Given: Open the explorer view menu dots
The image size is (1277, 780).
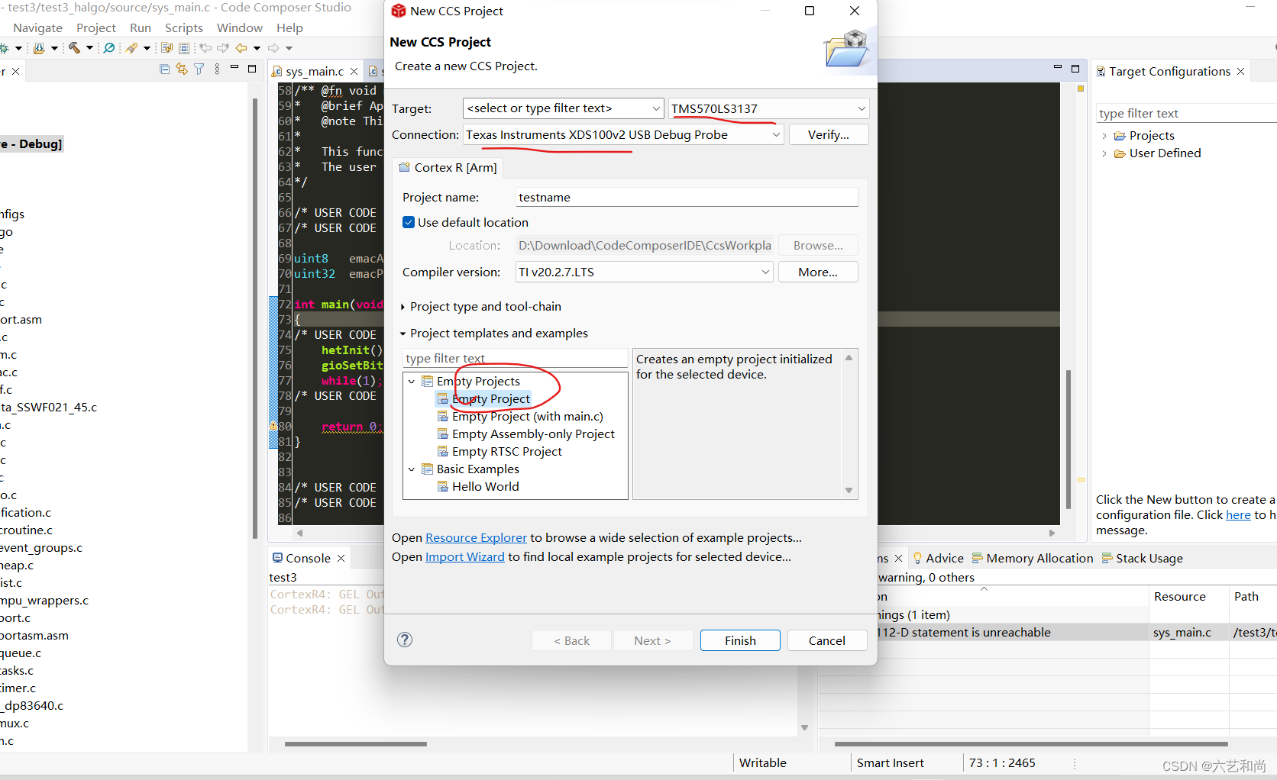Looking at the screenshot, I should point(217,69).
